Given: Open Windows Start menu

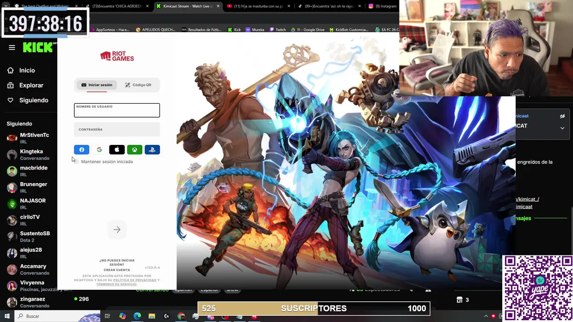Looking at the screenshot, I should click(7, 316).
